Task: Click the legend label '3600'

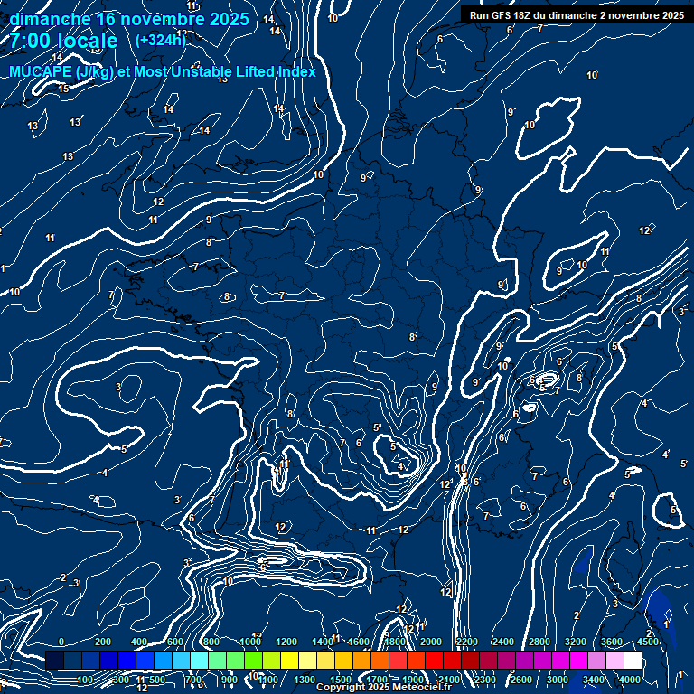Action: tap(612, 642)
